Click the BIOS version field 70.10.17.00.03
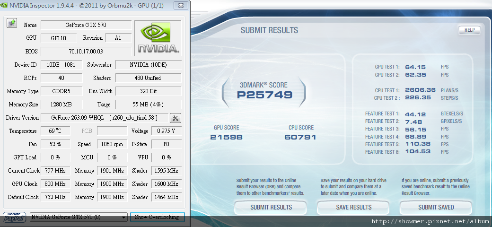This screenshot has height=227, width=492. click(86, 52)
